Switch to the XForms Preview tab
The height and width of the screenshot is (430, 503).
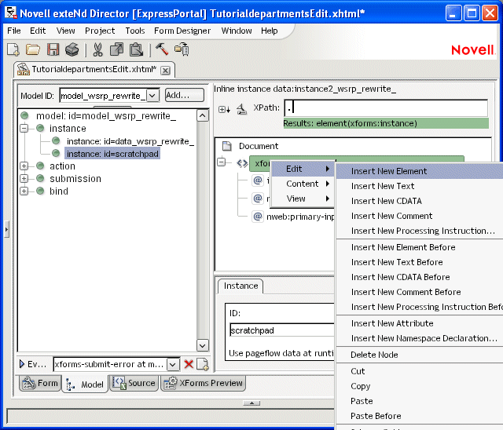(x=203, y=383)
